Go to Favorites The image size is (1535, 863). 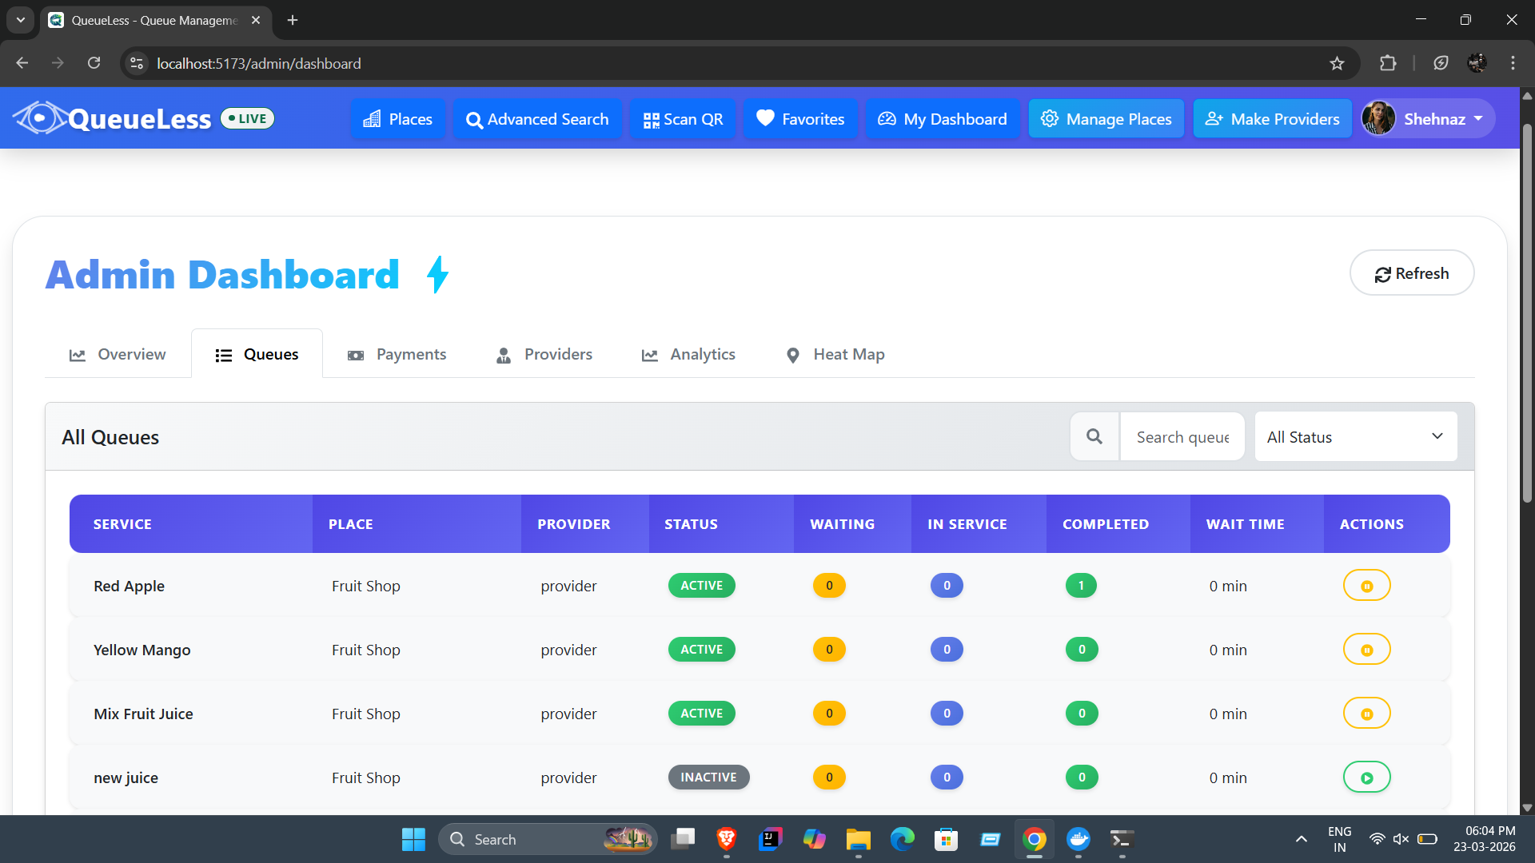[x=800, y=119]
